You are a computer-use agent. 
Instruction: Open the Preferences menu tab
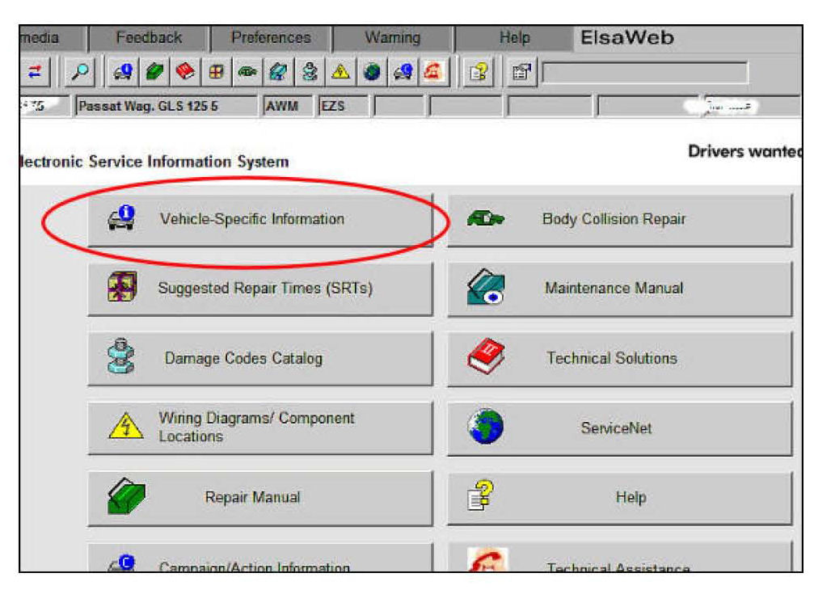click(271, 38)
